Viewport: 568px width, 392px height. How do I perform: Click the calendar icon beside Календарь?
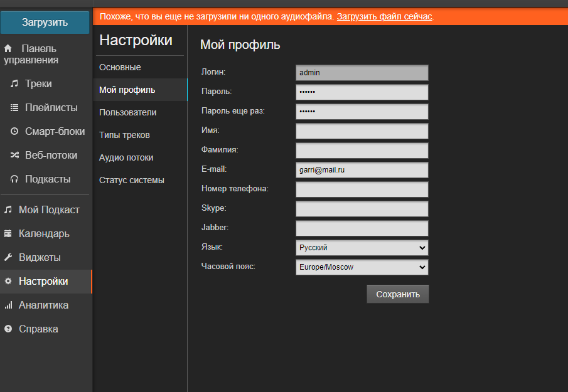(8, 233)
